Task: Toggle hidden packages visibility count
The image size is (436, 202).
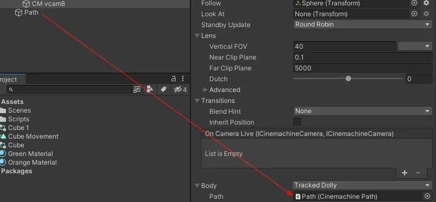Action: (180, 89)
